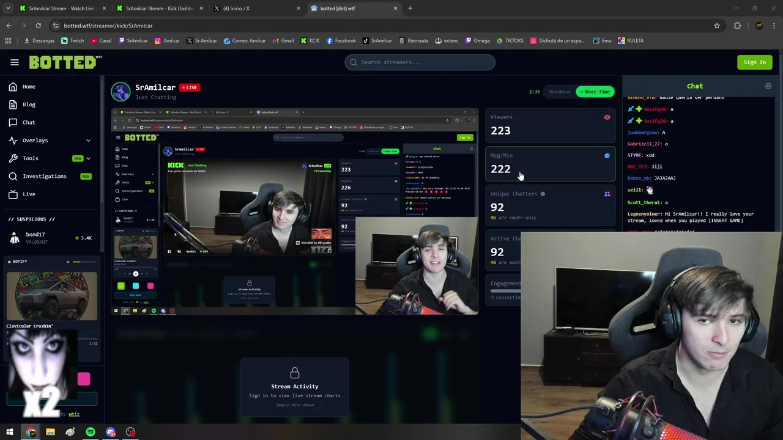Open the Eternauta bookmark
783x440 pixels.
click(x=414, y=41)
